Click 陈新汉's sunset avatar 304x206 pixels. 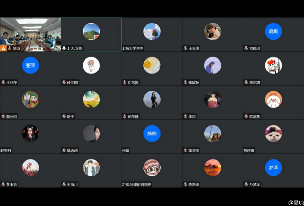(213, 167)
